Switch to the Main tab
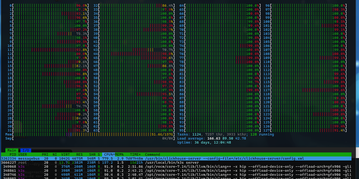Screen dimensions: 359x179 12,151
